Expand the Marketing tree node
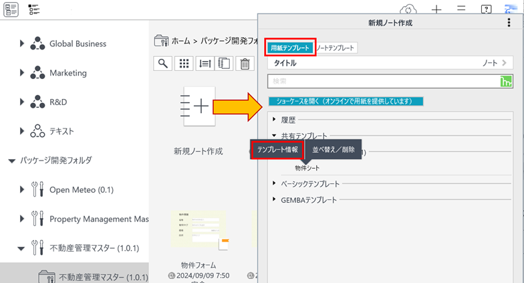This screenshot has width=524, height=283. click(21, 72)
